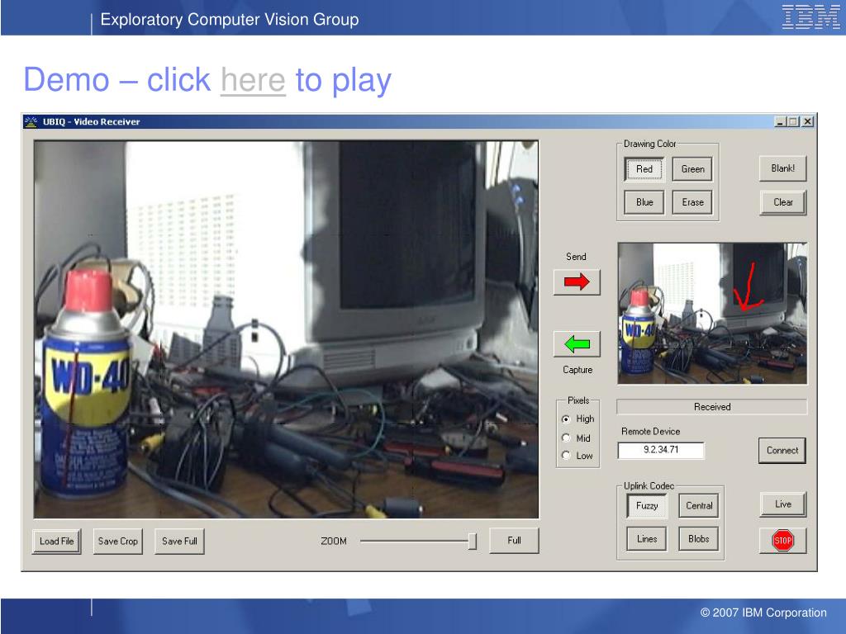Click the 'Remote Device' label
Image resolution: width=846 pixels, height=634 pixels.
651,431
